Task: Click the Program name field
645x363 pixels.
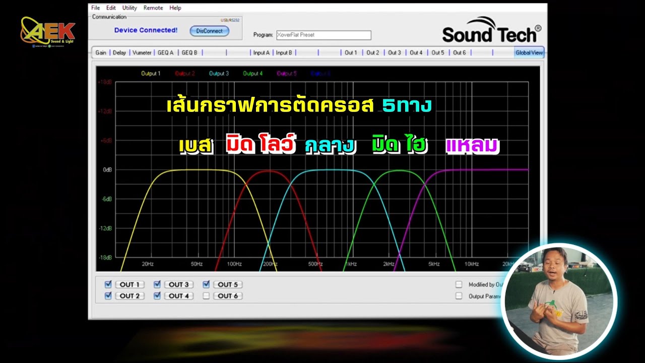Action: [x=323, y=35]
